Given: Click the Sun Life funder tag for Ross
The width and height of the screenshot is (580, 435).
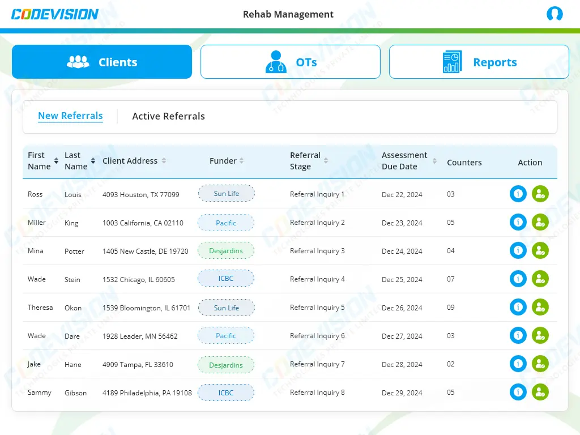Looking at the screenshot, I should pos(227,194).
